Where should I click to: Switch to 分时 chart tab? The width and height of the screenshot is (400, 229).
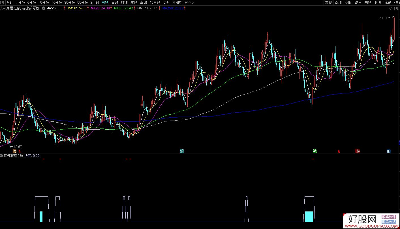(x=10, y=3)
